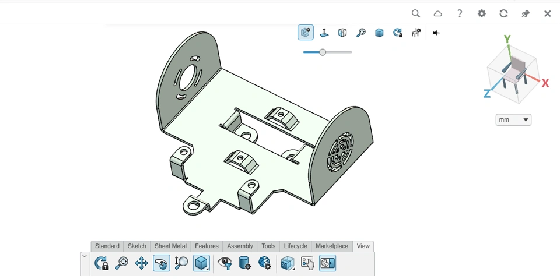Open the cloud icon in top bar
This screenshot has height=279, width=560.
click(x=438, y=13)
